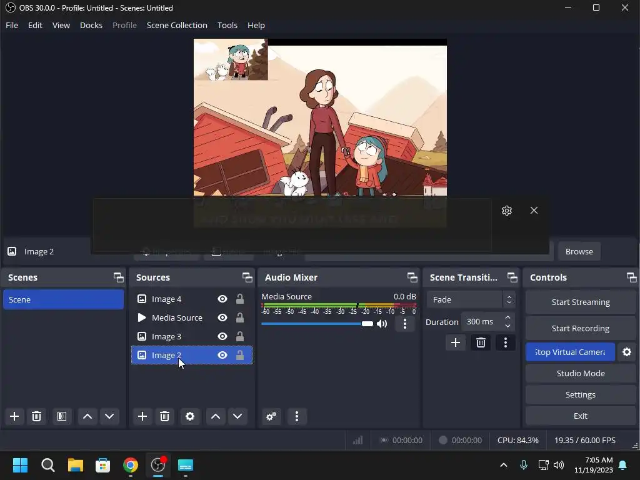This screenshot has width=640, height=480.
Task: Adjust Media Source volume slider
Action: pyautogui.click(x=317, y=324)
